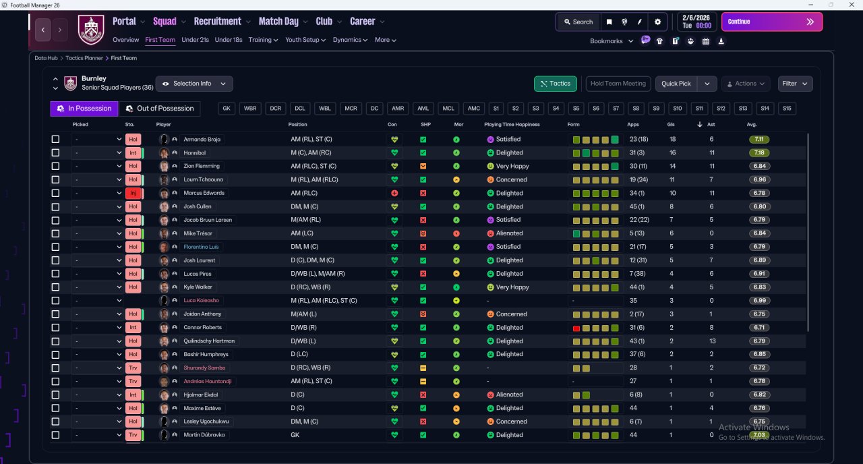Click the Tactics button
This screenshot has height=464, width=863.
click(x=556, y=84)
